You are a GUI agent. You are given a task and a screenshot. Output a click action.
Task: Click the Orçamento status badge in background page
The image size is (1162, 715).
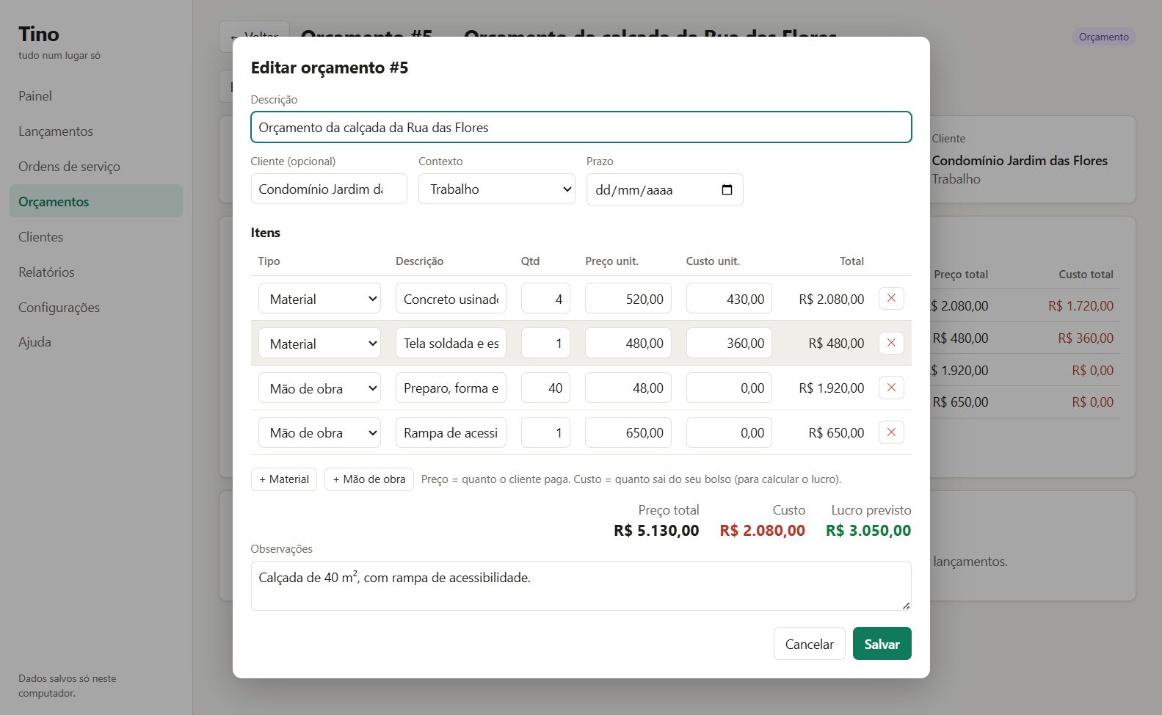pos(1103,37)
